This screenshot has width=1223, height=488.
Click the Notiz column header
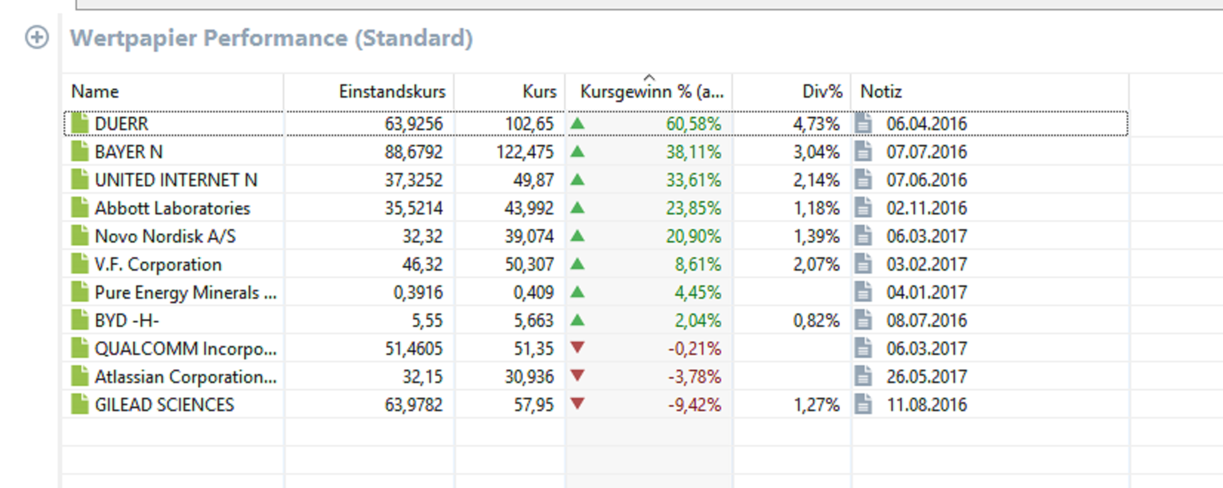pyautogui.click(x=881, y=92)
